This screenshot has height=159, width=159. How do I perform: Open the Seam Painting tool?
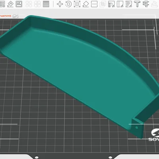tap(120, 4)
